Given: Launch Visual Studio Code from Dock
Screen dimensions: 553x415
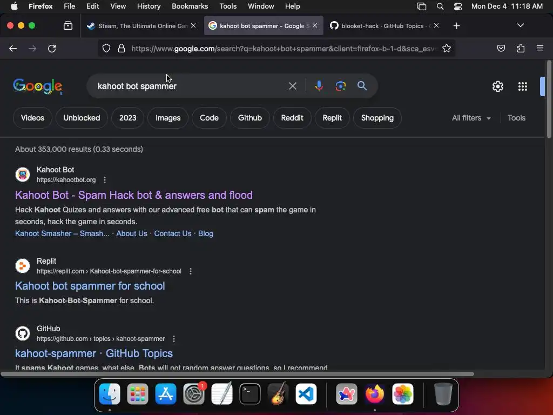Looking at the screenshot, I should [306, 394].
